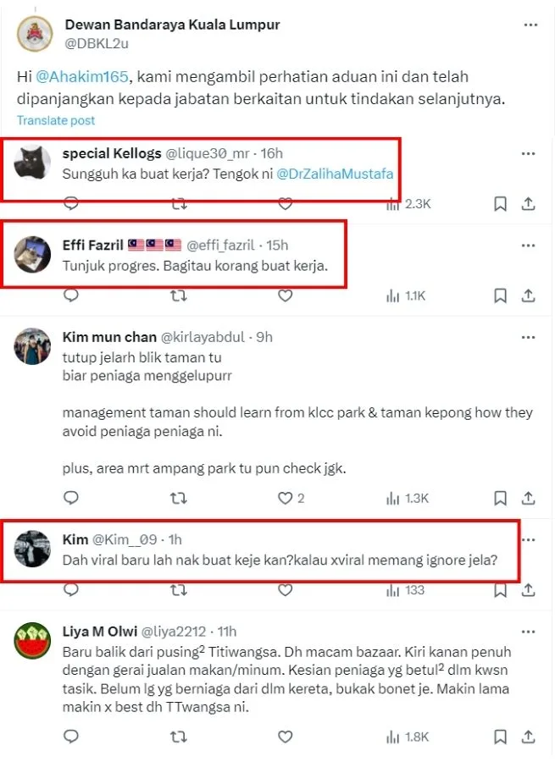
Task: Open more options on DBKL's tweet
Action: 530,25
